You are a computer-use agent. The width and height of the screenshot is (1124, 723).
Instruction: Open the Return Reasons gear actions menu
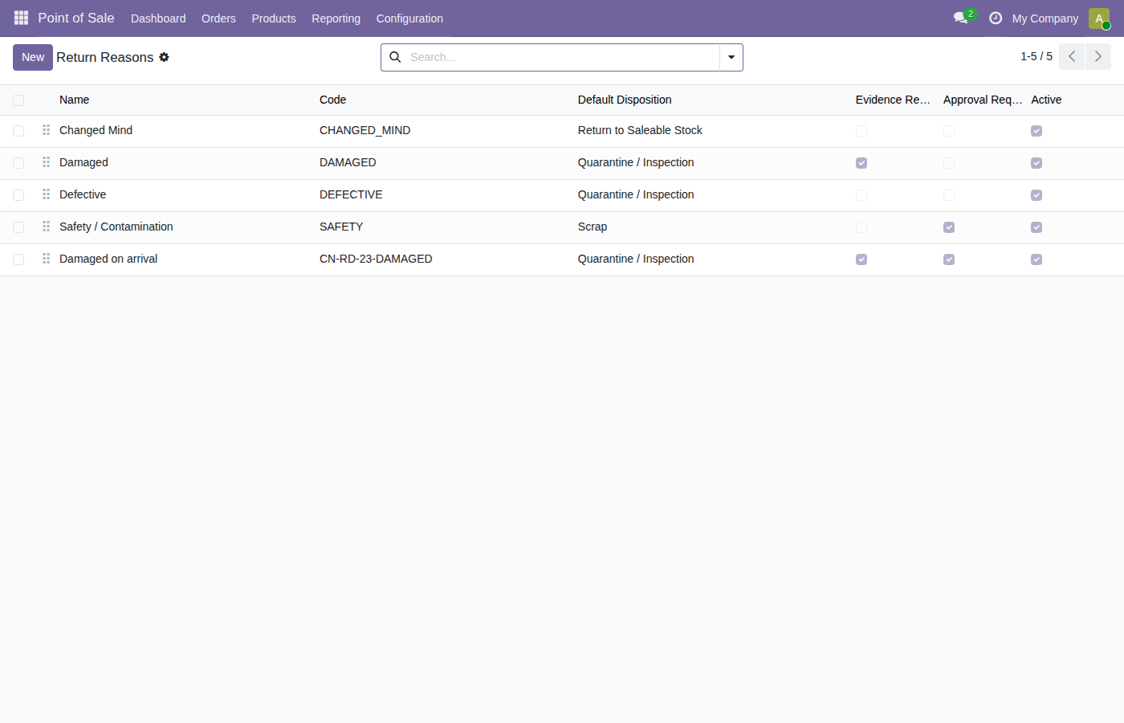pyautogui.click(x=164, y=57)
